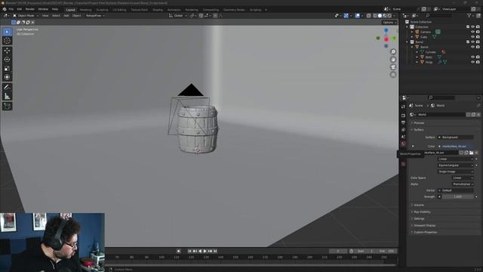The height and width of the screenshot is (272, 483).
Task: Hide the Cube object in outliner
Action: point(473,37)
